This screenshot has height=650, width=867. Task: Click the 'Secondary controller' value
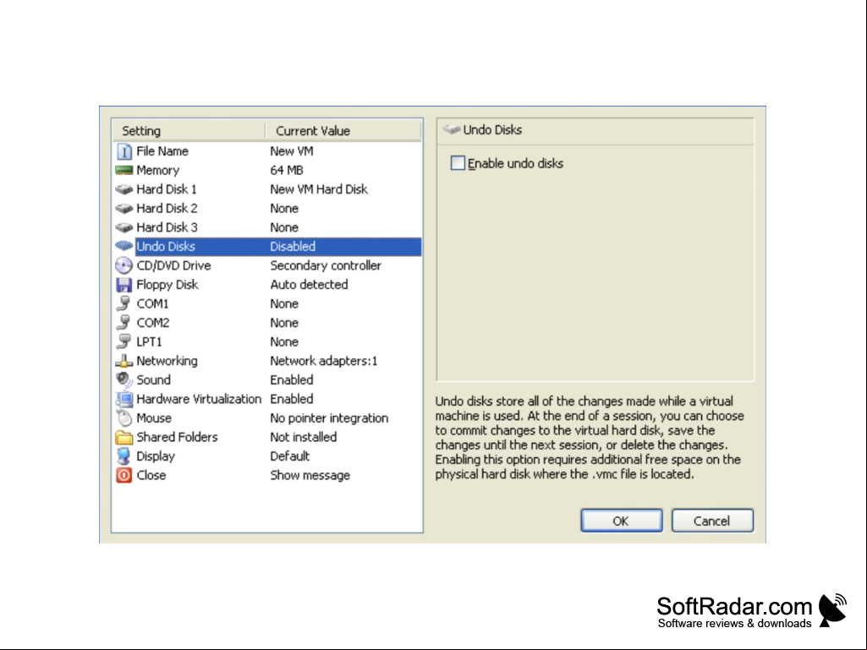(x=326, y=266)
